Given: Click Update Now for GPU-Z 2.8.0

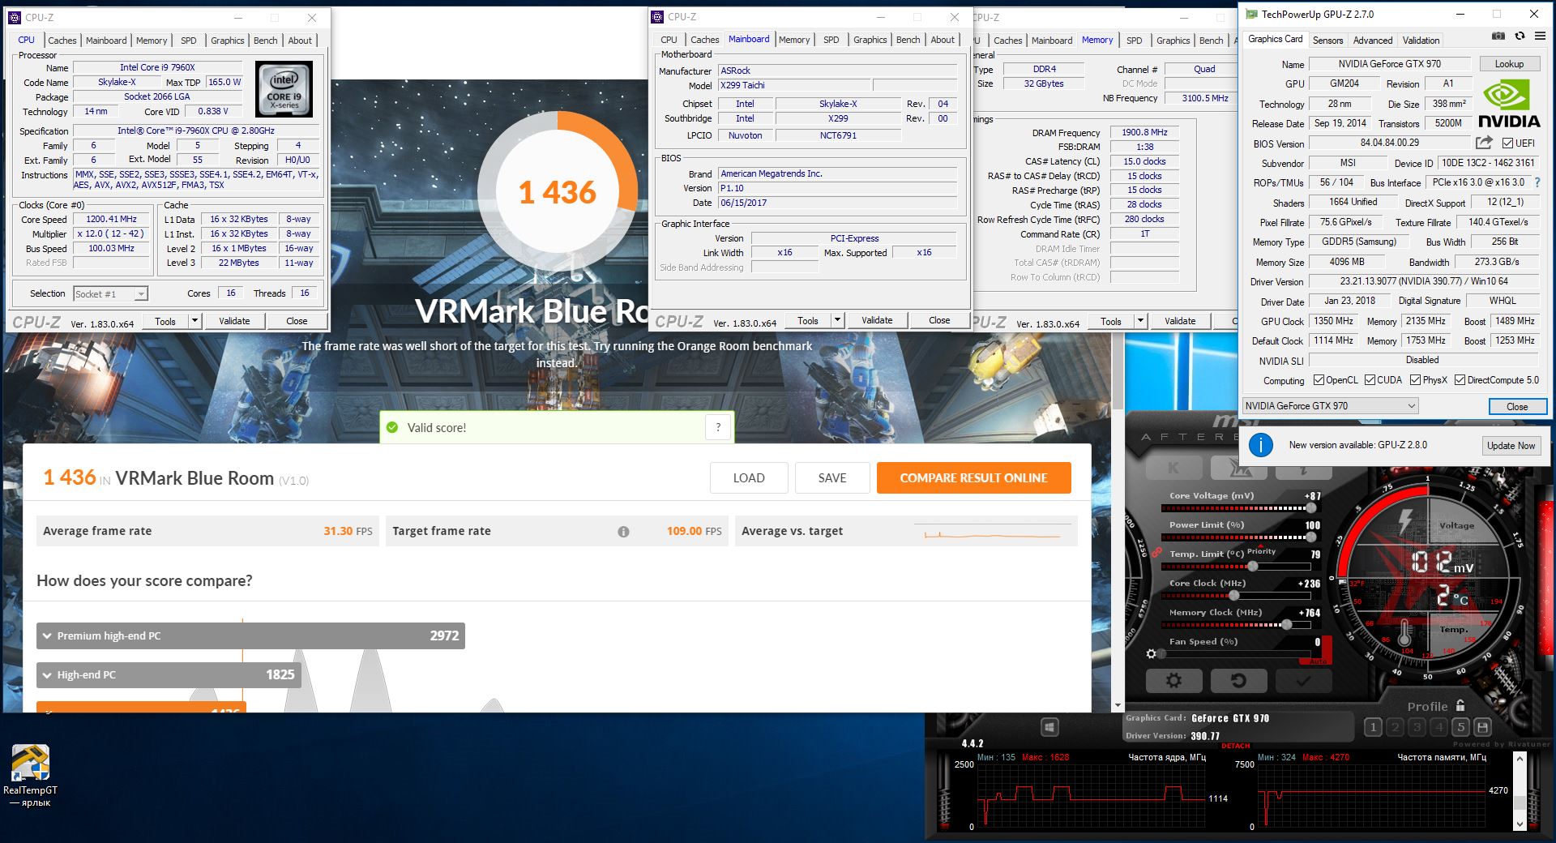Looking at the screenshot, I should (1511, 446).
